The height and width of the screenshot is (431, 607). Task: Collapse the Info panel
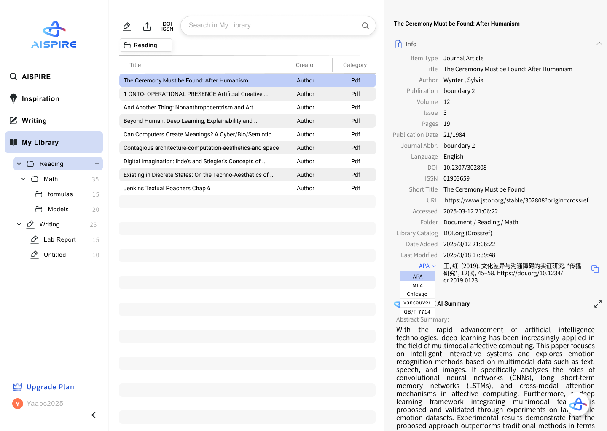click(x=599, y=43)
